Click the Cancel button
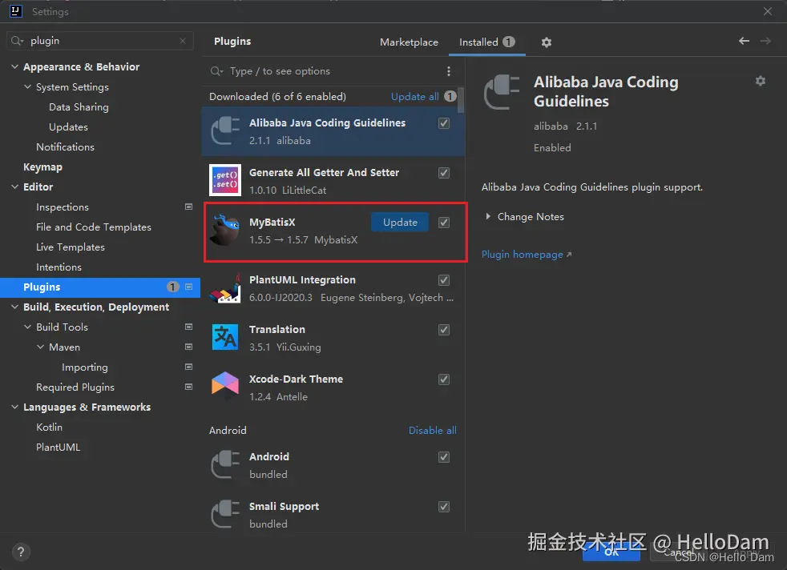The image size is (787, 570). coord(679,552)
